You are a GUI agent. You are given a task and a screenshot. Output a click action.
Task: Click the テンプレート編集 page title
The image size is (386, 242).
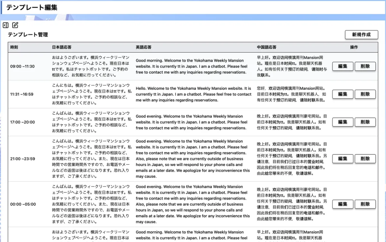(32, 8)
